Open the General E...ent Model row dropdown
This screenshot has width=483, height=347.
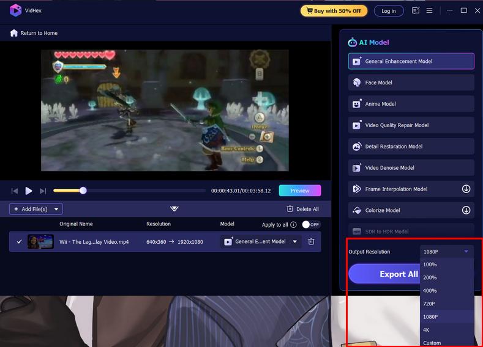point(295,241)
